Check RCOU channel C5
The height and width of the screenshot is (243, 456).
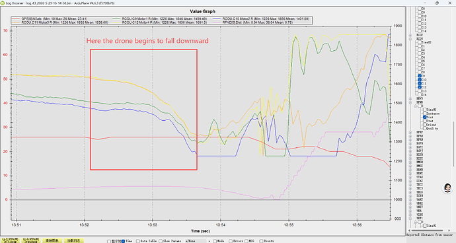pos(420,61)
